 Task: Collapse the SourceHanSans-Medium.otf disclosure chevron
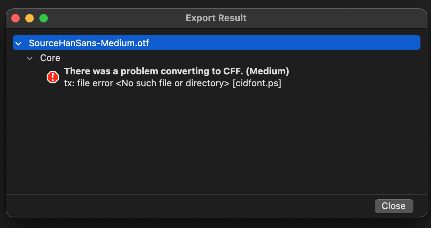[19, 43]
